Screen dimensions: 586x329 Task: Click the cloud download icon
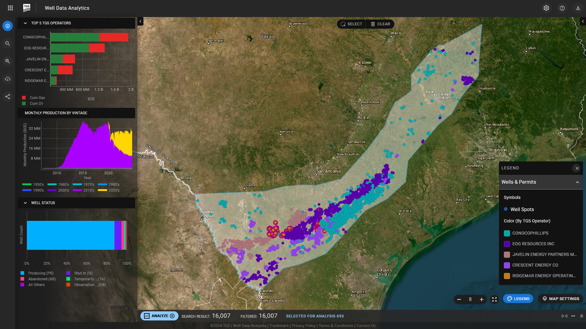(x=8, y=79)
